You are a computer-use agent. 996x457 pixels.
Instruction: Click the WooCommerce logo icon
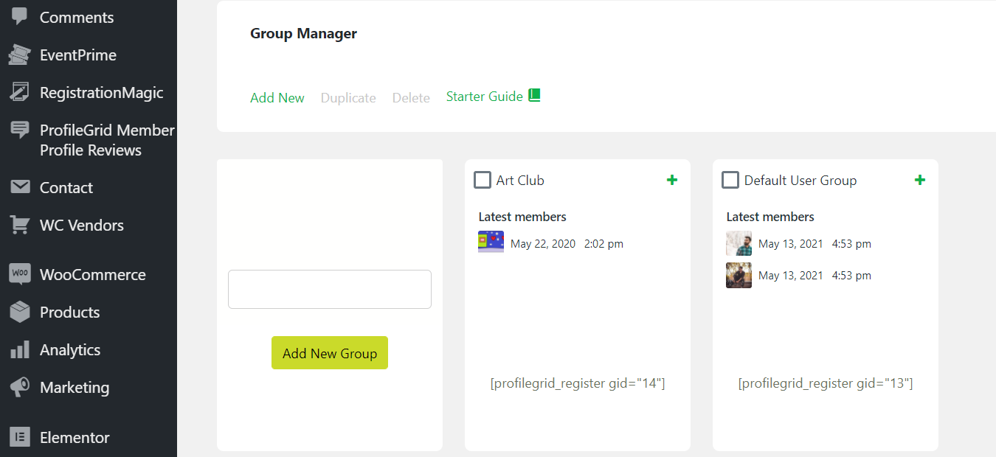click(x=21, y=273)
